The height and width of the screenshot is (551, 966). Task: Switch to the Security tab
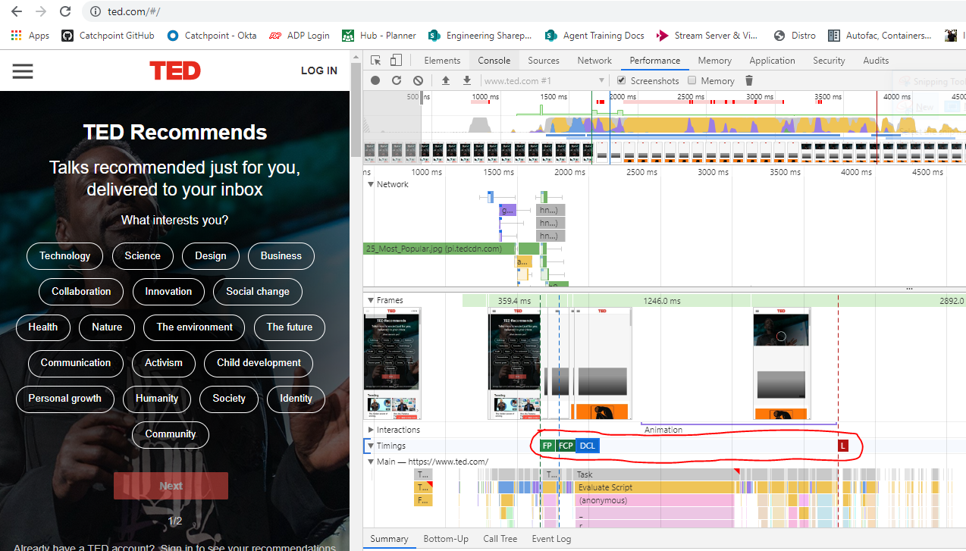click(829, 61)
